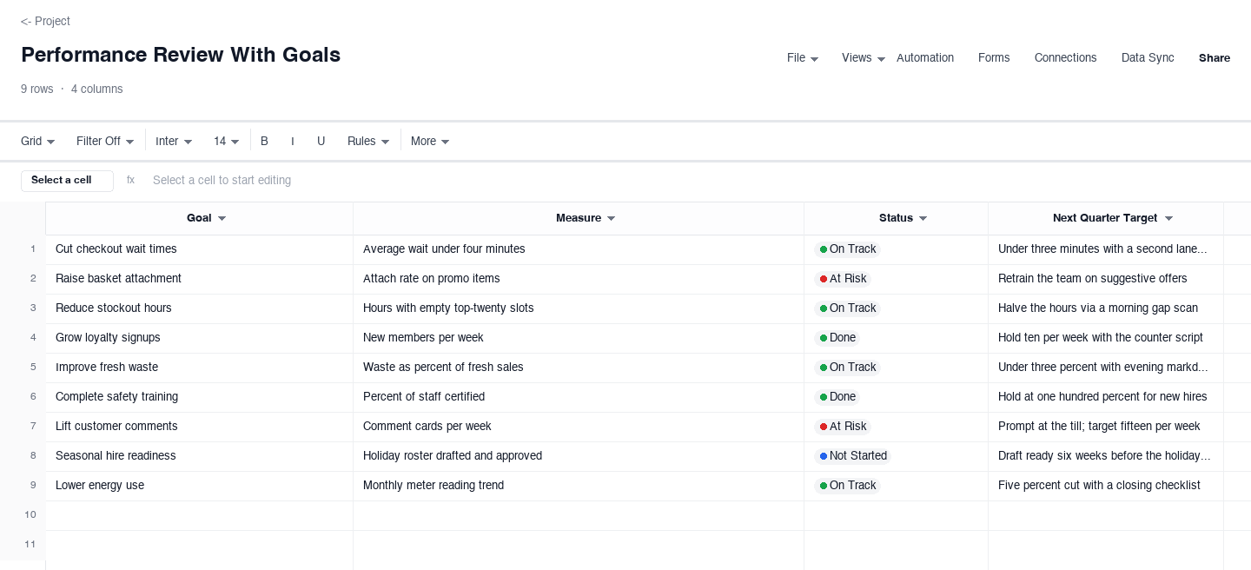Select Halve the hours via morning gap scan

1106,308
